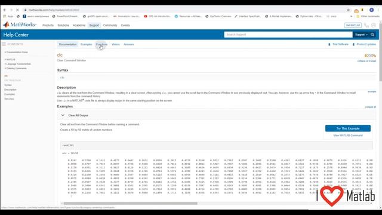This screenshot has width=382, height=215.
Task: Toggle the CONTENTS hamburger icon
Action: click(x=4, y=44)
